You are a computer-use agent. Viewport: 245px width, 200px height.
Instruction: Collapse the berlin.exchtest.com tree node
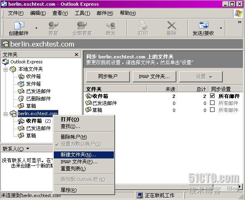[x=5, y=114]
